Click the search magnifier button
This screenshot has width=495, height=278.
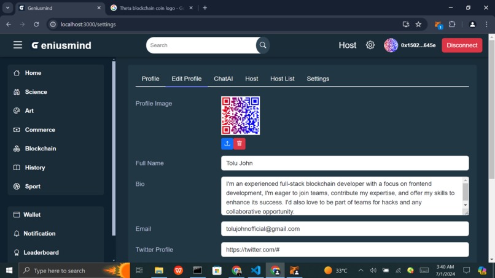263,45
